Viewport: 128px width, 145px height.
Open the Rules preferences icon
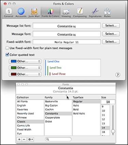coord(107,13)
